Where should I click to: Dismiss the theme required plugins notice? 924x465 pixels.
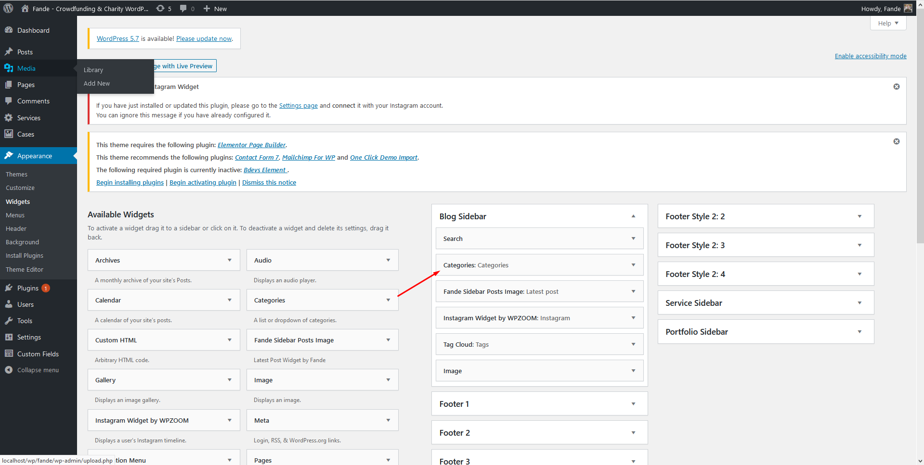click(x=897, y=141)
